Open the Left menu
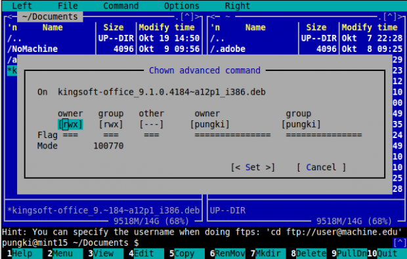Image resolution: width=407 pixels, height=259 pixels. (22, 6)
